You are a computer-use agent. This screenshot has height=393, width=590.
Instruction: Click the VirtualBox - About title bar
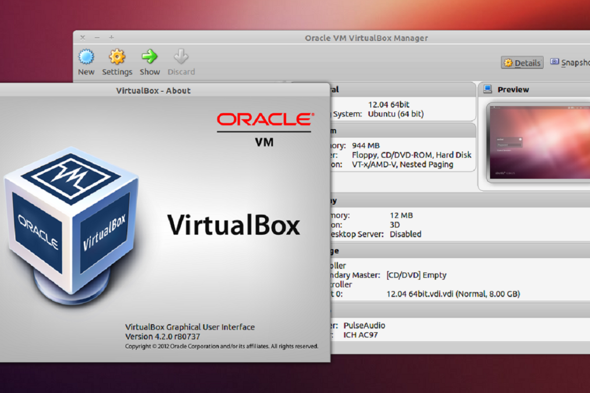[153, 91]
